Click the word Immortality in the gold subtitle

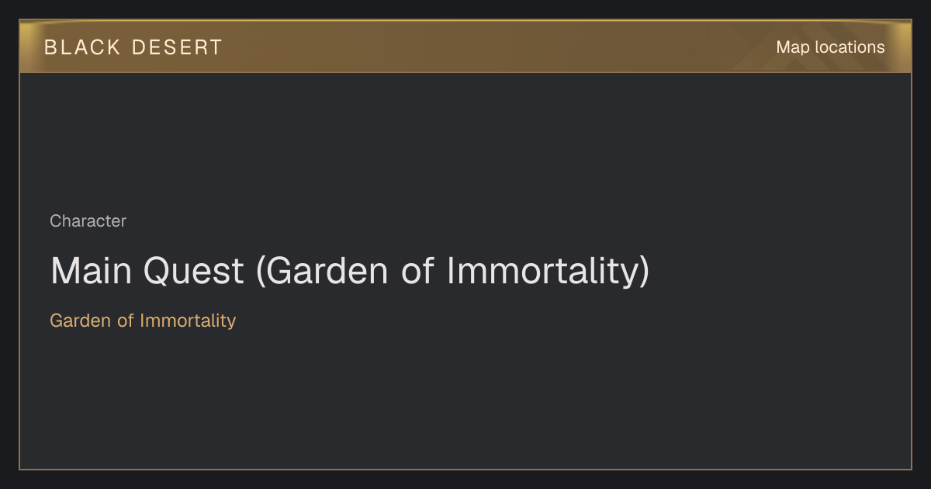click(188, 320)
